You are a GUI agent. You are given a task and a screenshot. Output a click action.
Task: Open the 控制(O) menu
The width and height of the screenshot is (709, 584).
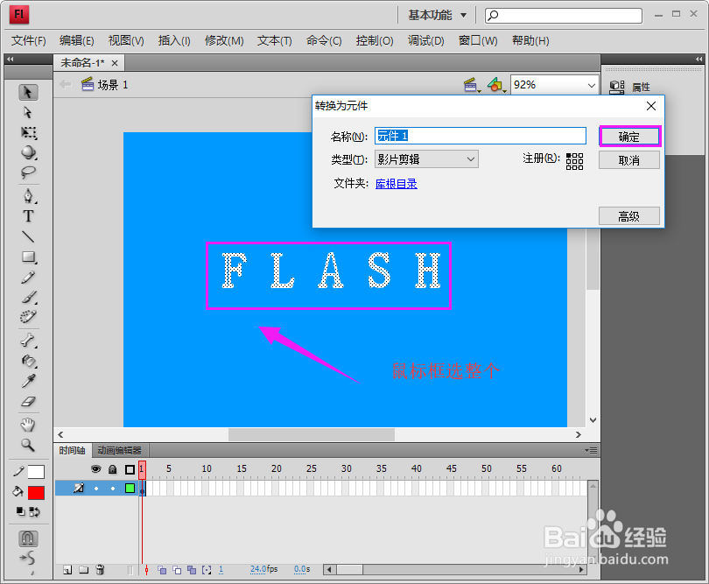[375, 40]
